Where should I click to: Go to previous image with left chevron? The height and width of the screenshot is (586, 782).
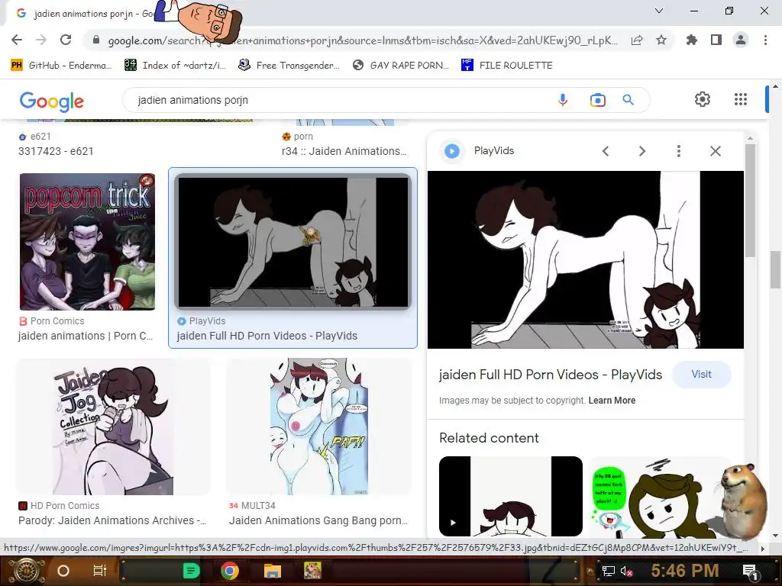click(x=606, y=151)
